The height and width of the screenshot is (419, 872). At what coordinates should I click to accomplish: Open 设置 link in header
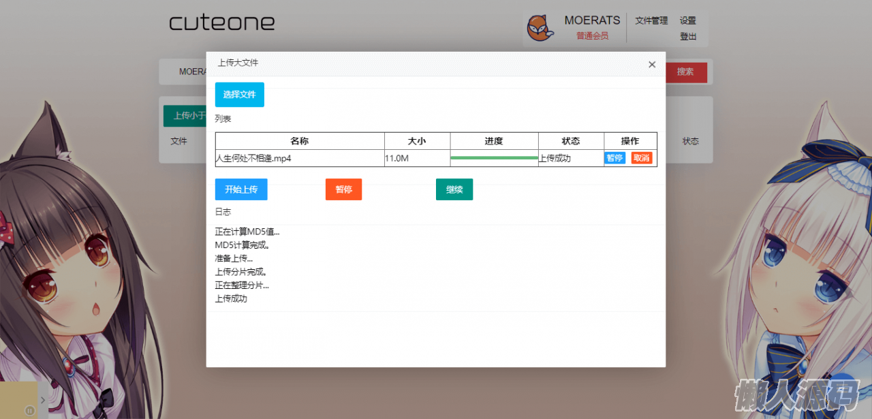[688, 20]
